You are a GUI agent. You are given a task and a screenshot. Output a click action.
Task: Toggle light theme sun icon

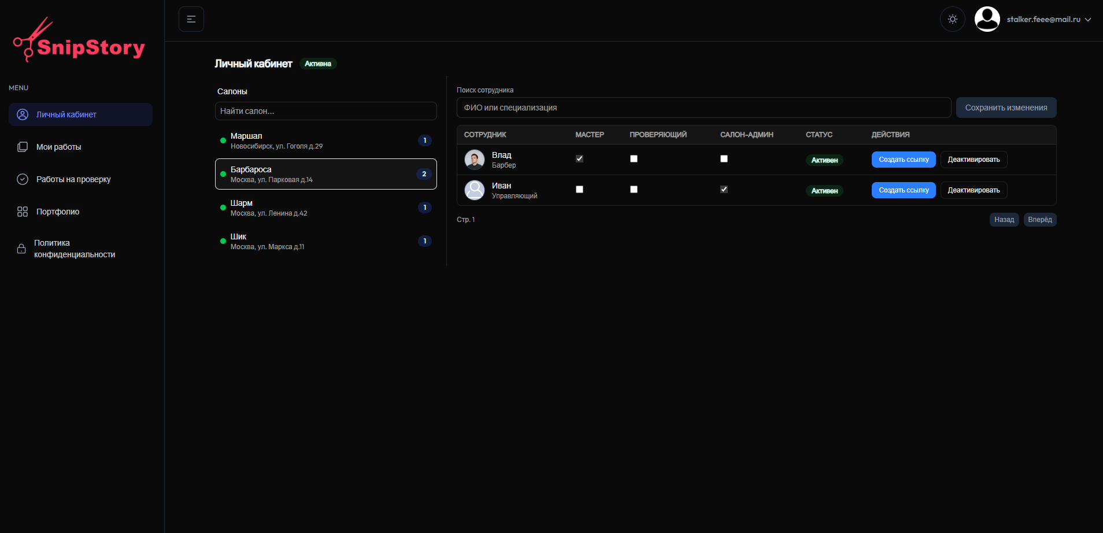[x=953, y=19]
